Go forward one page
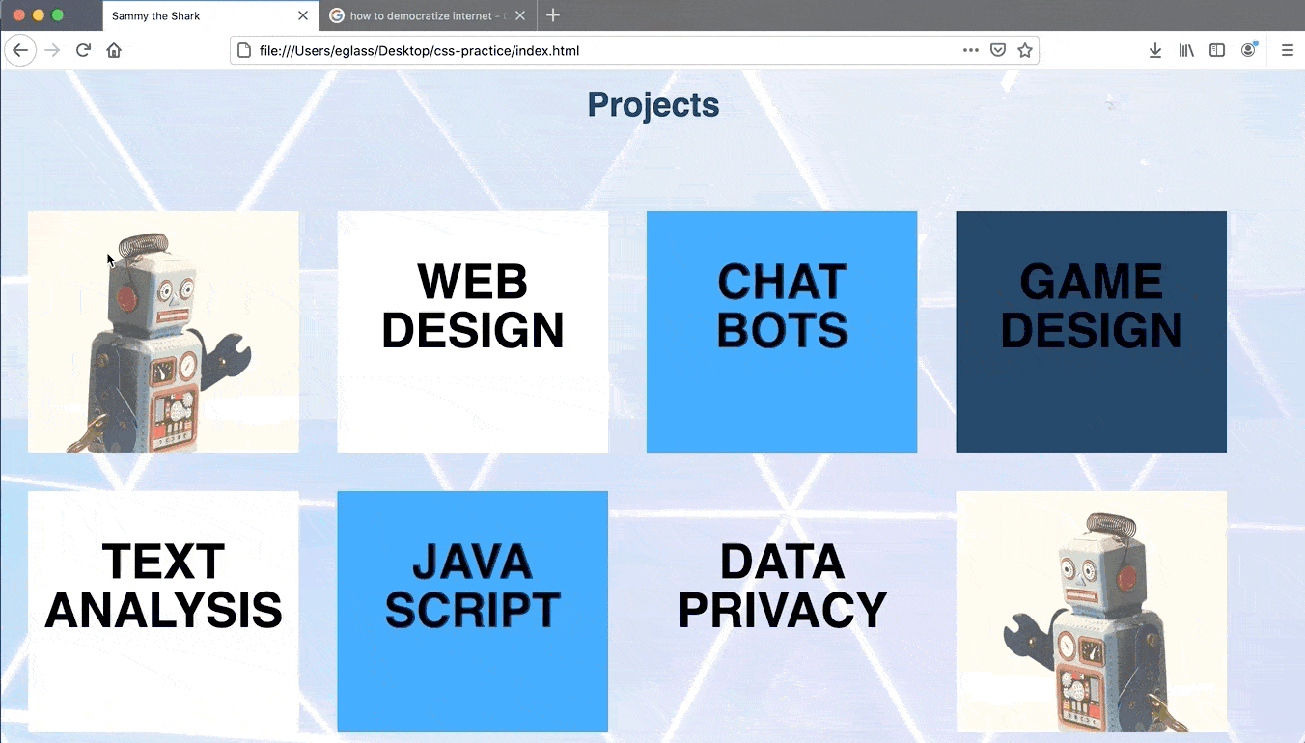 52,50
